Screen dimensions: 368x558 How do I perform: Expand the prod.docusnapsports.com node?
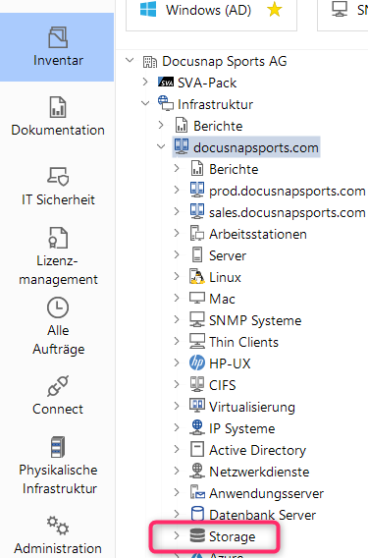click(177, 190)
